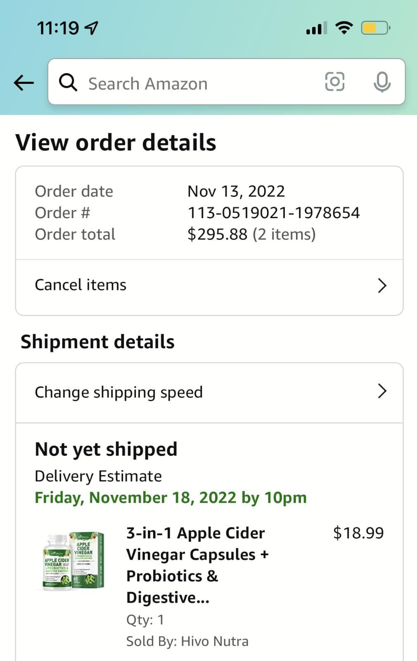The width and height of the screenshot is (417, 661).
Task: Open the Change shipping speed chevron
Action: (x=382, y=391)
